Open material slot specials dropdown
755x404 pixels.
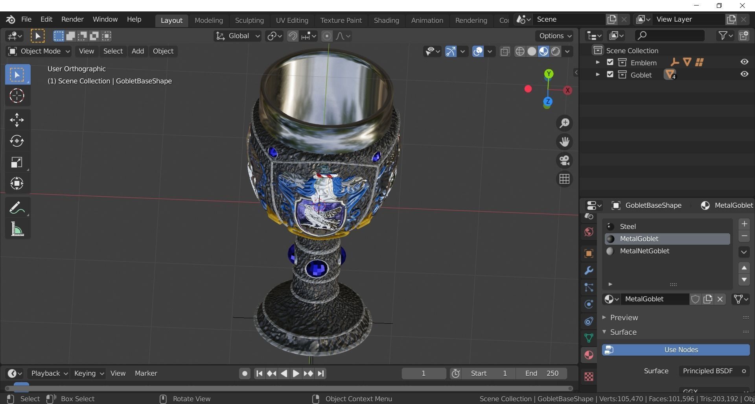744,252
